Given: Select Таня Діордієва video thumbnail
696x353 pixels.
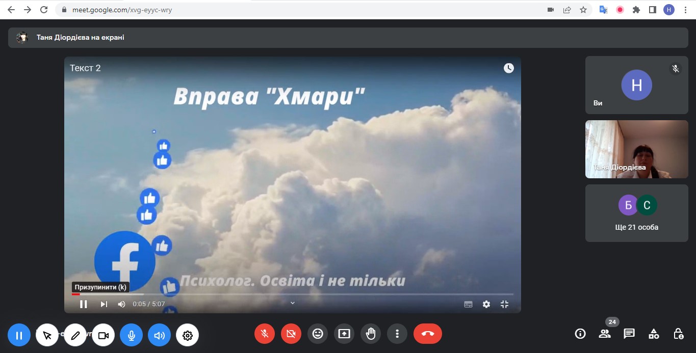Looking at the screenshot, I should tap(636, 149).
